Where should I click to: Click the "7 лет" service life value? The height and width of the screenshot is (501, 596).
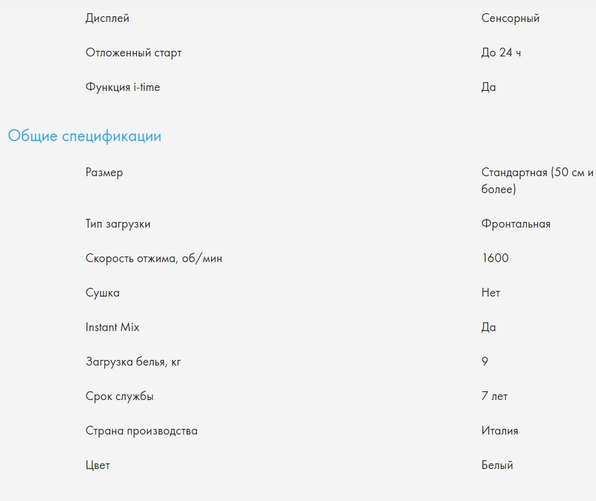(x=494, y=396)
